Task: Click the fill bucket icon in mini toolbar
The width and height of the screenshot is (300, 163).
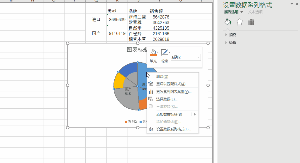Action: [153, 52]
